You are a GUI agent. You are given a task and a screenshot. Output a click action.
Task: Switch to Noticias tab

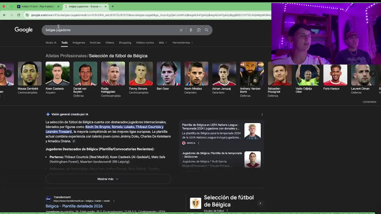point(95,43)
